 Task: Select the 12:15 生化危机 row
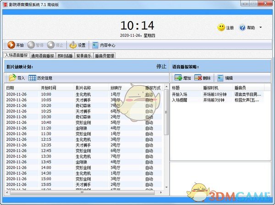coord(83,139)
